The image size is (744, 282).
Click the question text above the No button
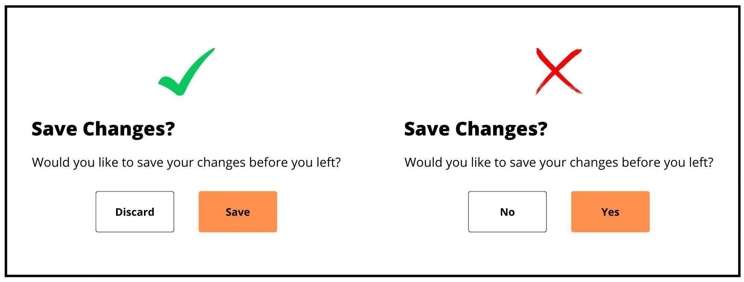pos(559,163)
